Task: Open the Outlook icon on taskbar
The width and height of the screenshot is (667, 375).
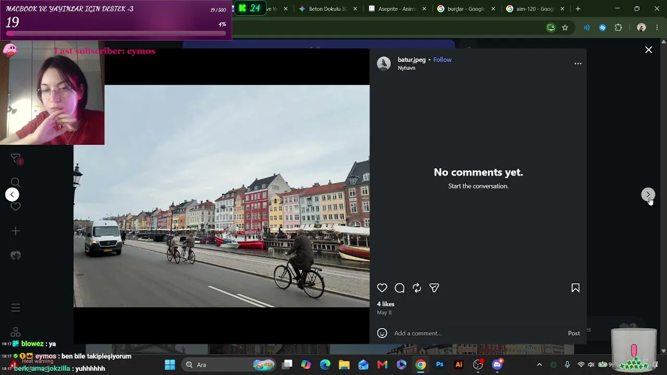Action: (x=363, y=365)
